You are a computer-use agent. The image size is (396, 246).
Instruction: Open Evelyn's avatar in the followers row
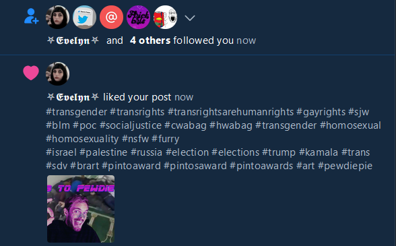[58, 18]
